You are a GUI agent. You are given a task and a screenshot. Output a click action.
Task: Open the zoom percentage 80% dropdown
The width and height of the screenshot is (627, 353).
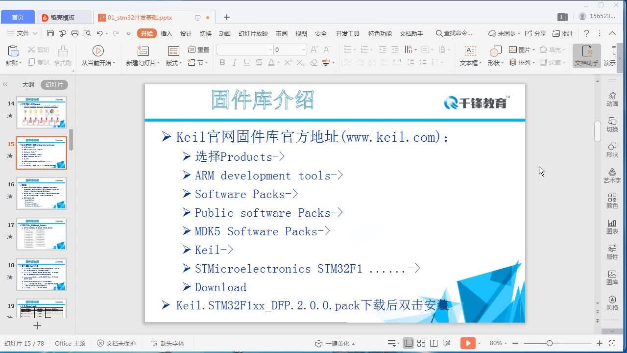point(506,343)
